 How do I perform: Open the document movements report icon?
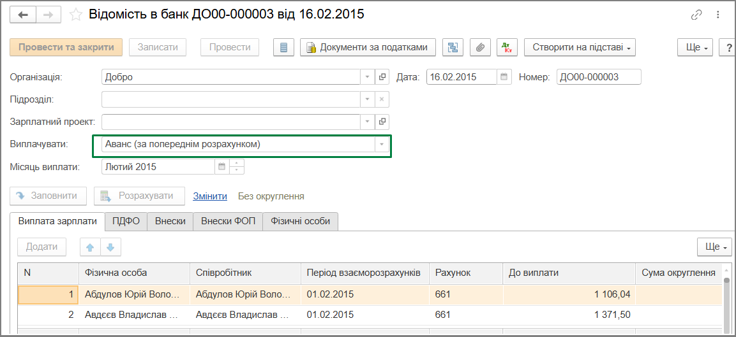(283, 47)
